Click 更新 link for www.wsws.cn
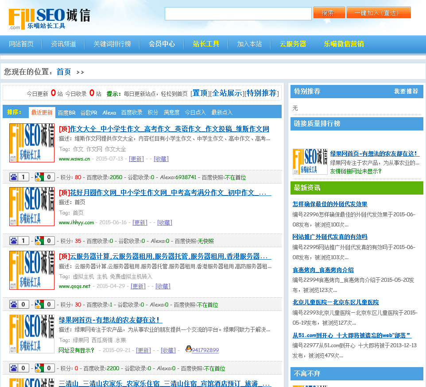This screenshot has height=387, width=426. (136, 159)
